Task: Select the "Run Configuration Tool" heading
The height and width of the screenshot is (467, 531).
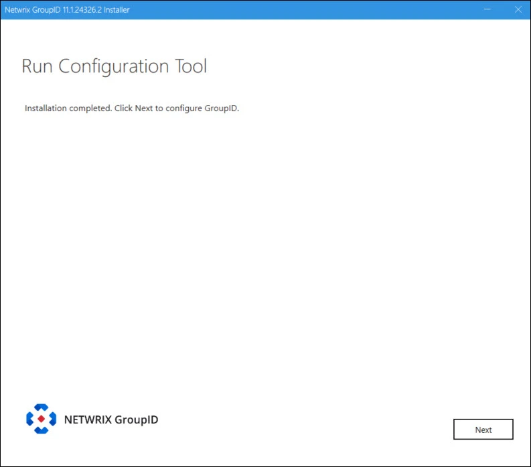Action: [x=114, y=66]
